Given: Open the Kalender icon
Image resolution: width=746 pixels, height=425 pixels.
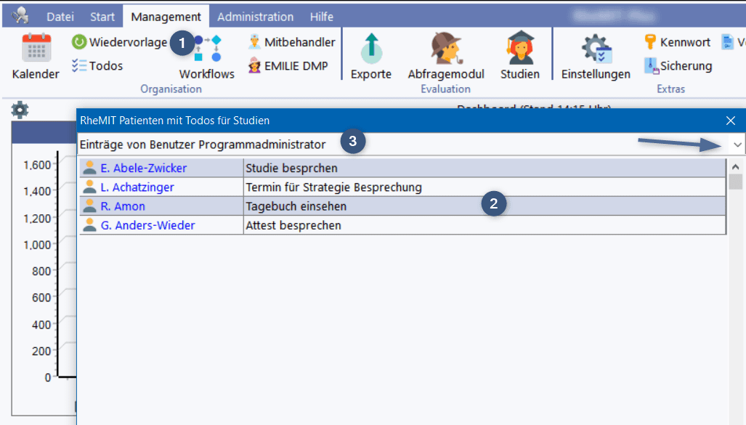Looking at the screenshot, I should coord(36,49).
